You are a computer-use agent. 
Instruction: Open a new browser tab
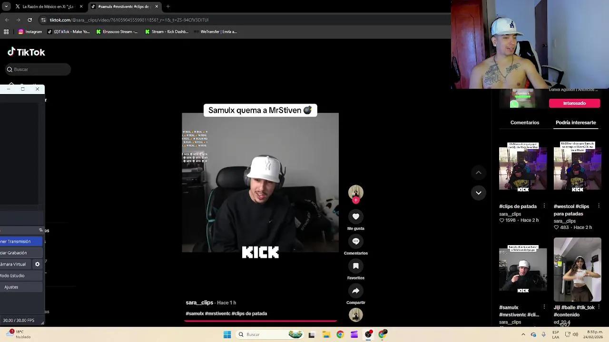click(167, 7)
